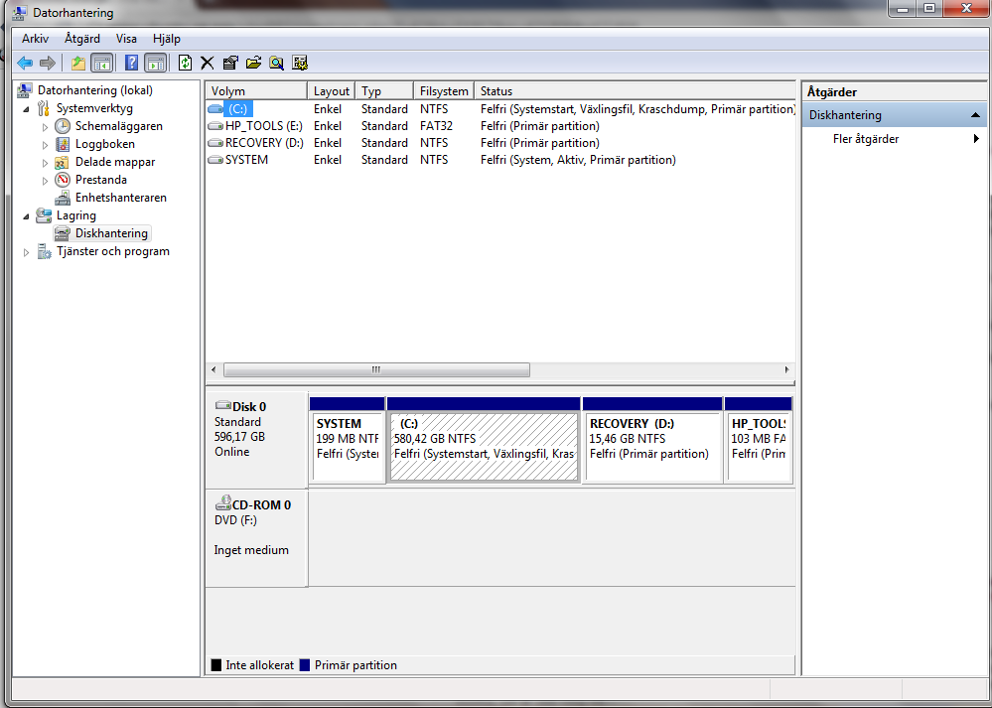Click the Systemverktyg tools icon
The height and width of the screenshot is (708, 992).
tap(44, 108)
